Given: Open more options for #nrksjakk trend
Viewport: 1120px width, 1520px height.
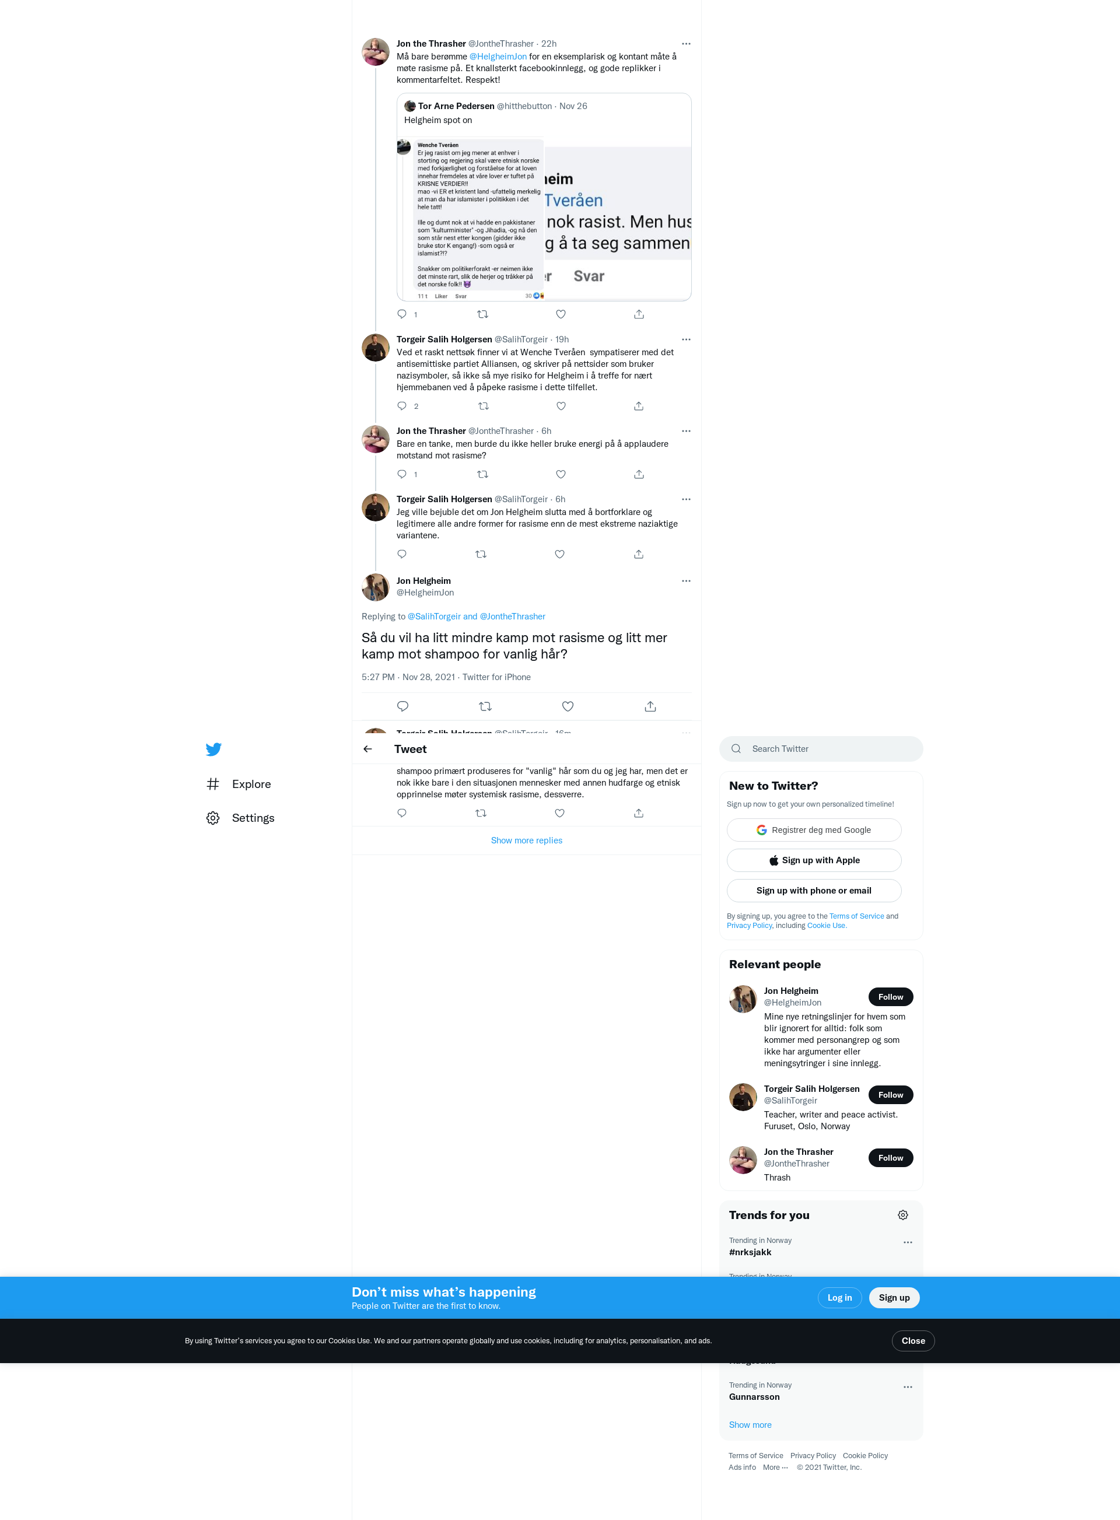Looking at the screenshot, I should click(907, 1243).
